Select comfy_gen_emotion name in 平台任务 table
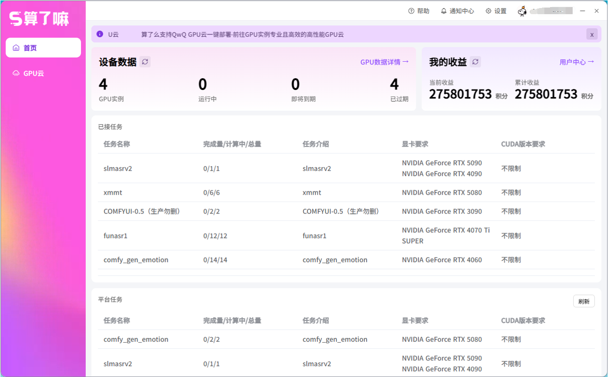Screen dimensions: 608x377 pyautogui.click(x=136, y=339)
